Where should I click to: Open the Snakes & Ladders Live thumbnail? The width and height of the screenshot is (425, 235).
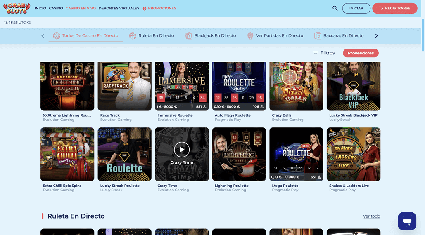[x=354, y=154]
